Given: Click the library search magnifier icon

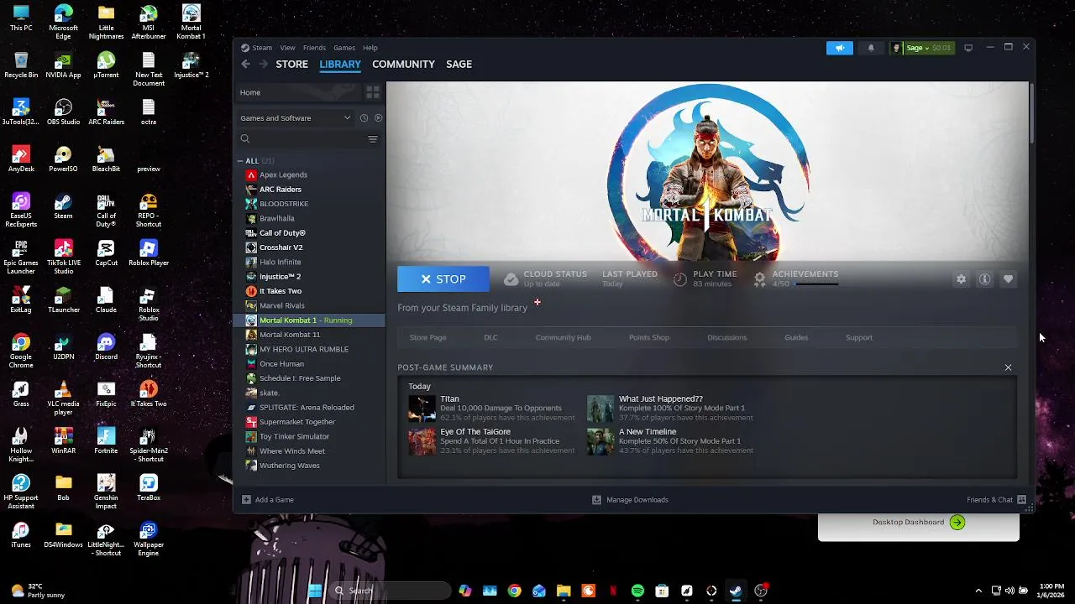Looking at the screenshot, I should (245, 139).
